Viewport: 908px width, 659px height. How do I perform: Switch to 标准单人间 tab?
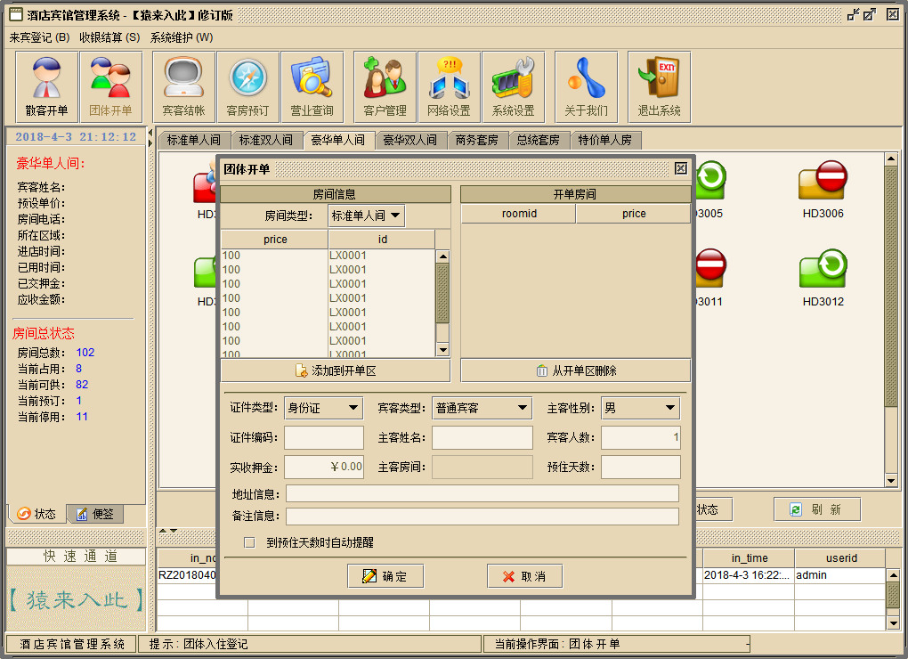coord(194,140)
